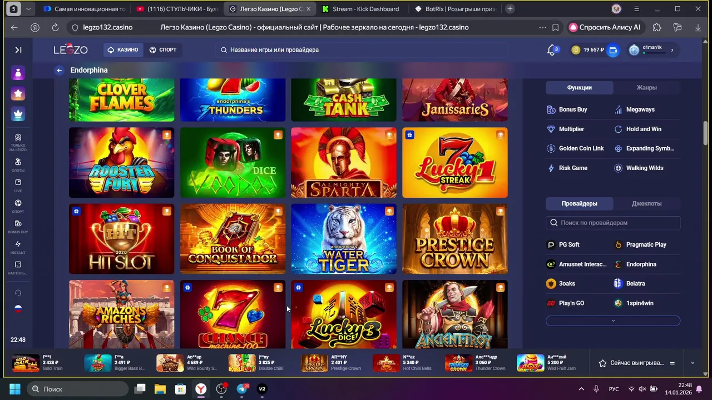712x400 pixels.
Task: Switch to Sport tab
Action: coord(163,49)
